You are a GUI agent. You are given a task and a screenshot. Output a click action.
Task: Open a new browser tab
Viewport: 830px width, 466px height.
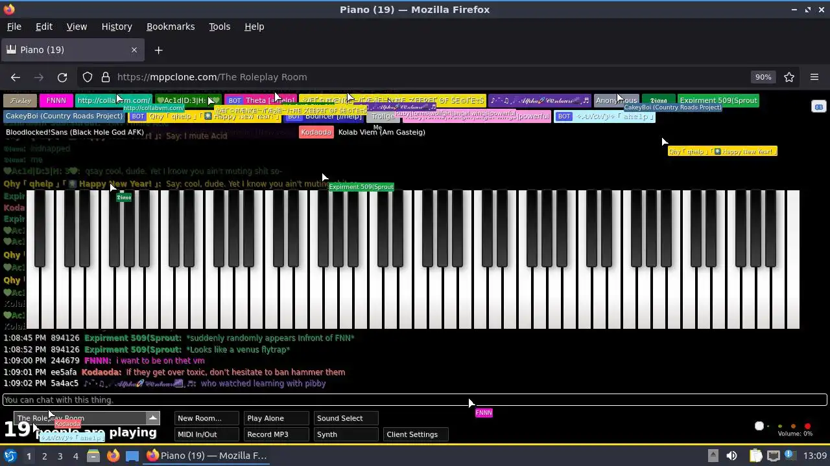(158, 50)
